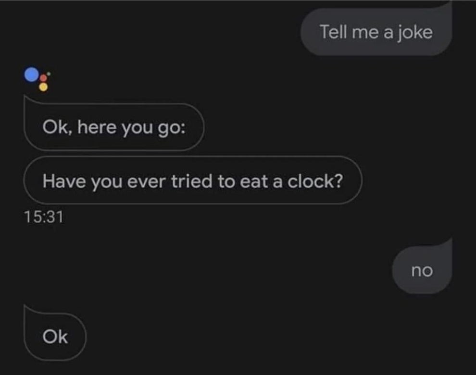
Task: Select the 'Ok, here you go:' reply bubble
Action: (114, 127)
